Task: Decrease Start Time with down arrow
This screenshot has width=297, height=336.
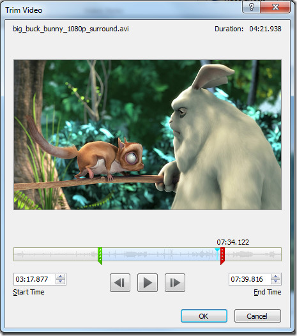Action: [x=61, y=281]
